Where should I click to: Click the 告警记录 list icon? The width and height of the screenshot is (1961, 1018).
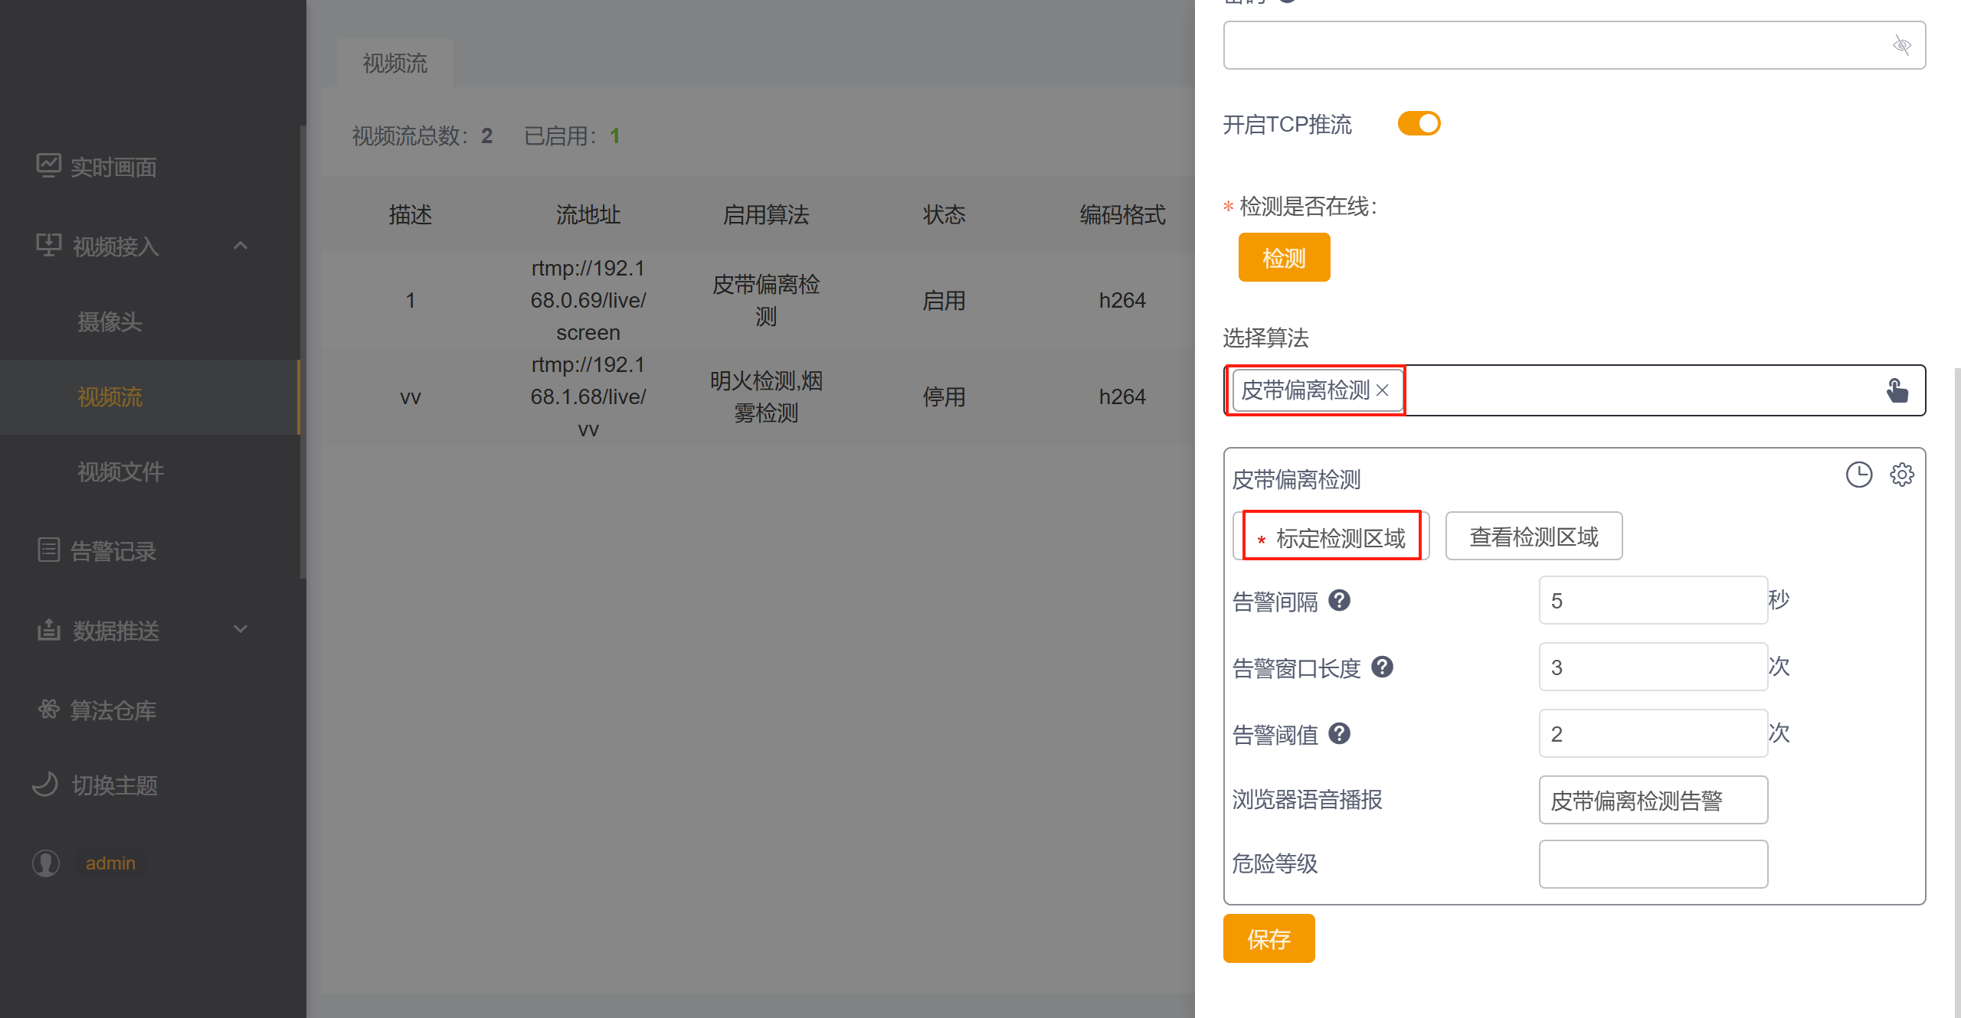48,550
